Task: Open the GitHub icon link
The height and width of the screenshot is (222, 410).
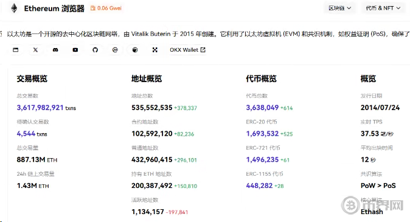Action: click(95, 50)
